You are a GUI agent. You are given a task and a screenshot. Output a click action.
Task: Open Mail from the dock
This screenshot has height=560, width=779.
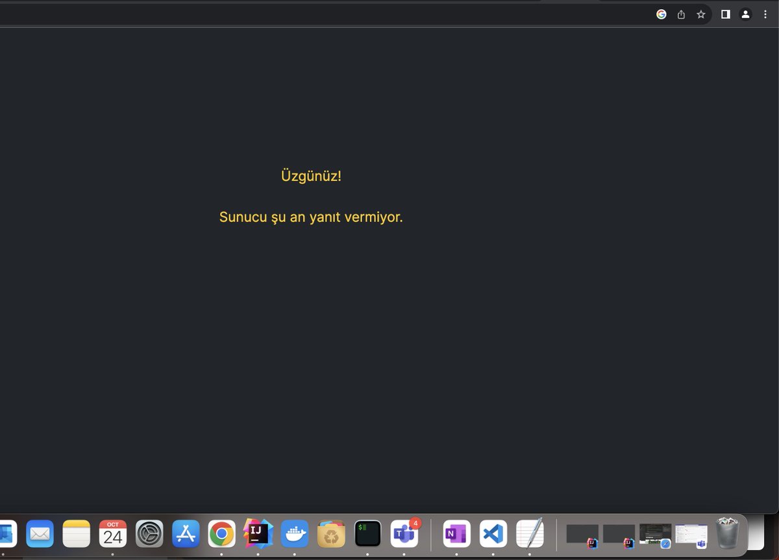40,534
